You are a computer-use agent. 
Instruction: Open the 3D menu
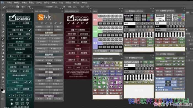click(x=61, y=2)
